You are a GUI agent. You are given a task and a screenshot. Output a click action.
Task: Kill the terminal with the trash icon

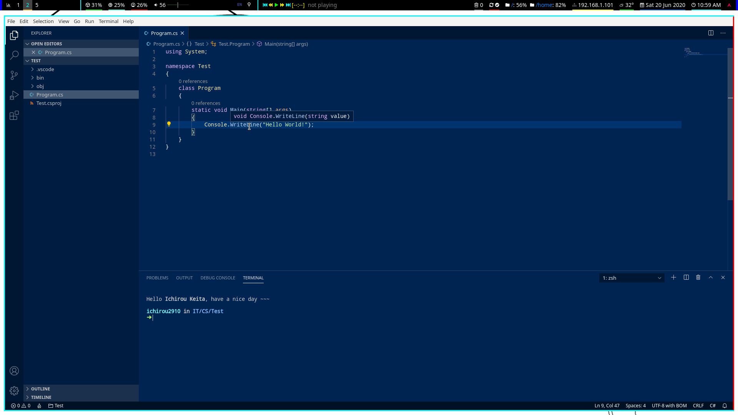point(698,277)
